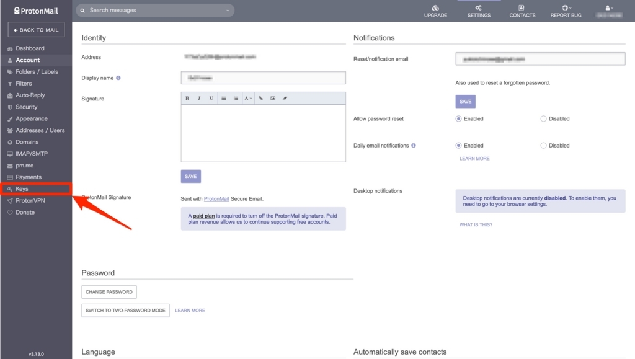Click inside the Signature text area
The height and width of the screenshot is (359, 635).
(x=263, y=133)
